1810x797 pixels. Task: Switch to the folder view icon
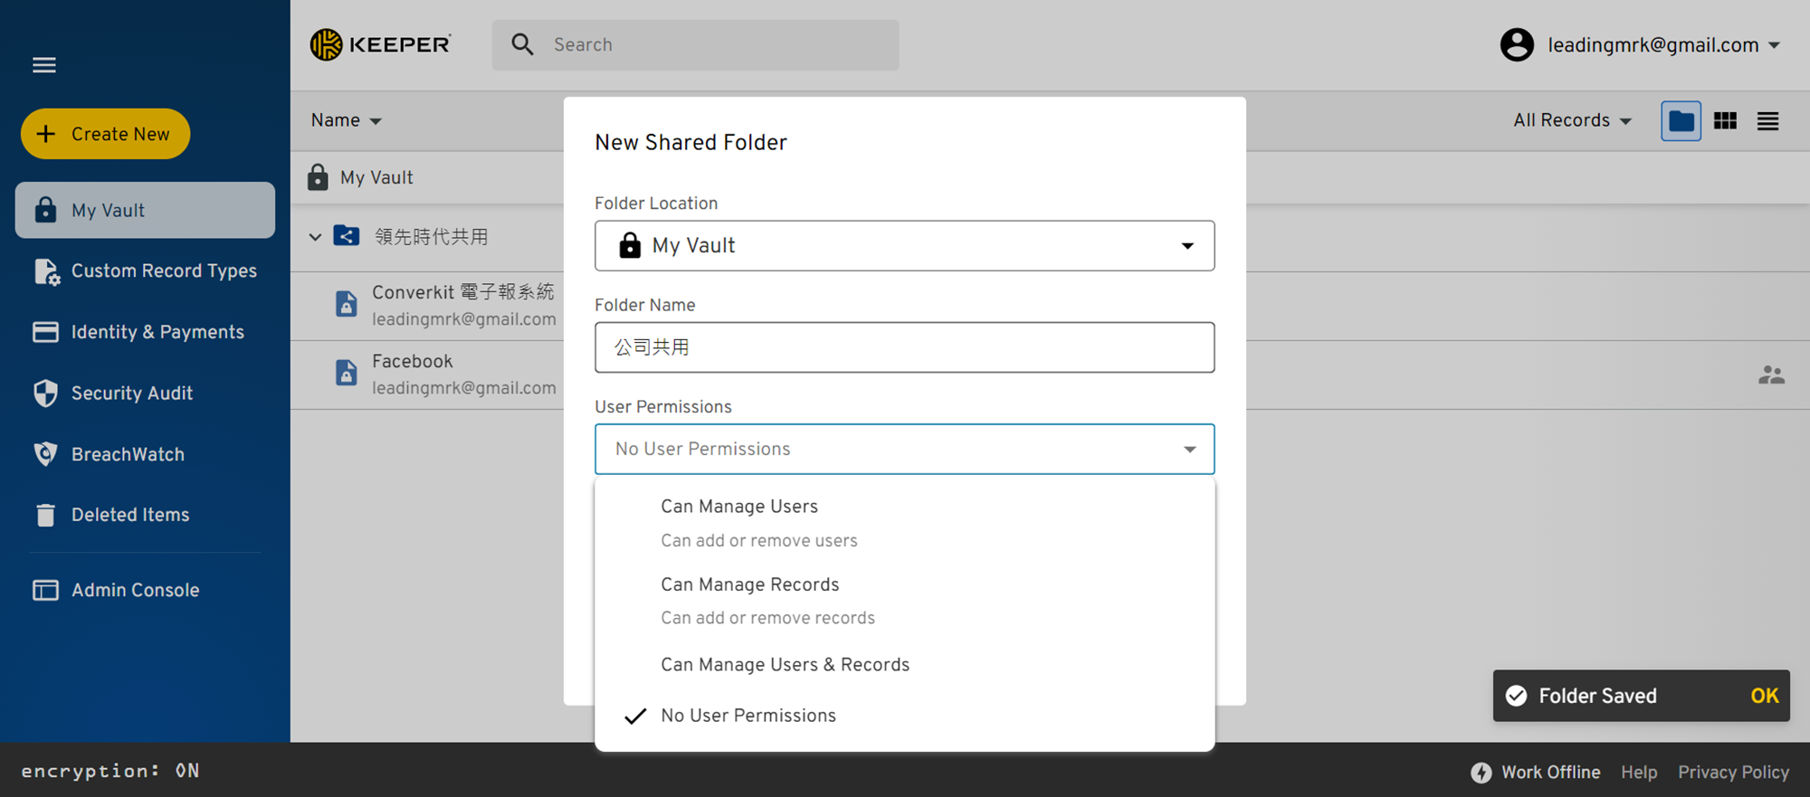click(x=1681, y=121)
